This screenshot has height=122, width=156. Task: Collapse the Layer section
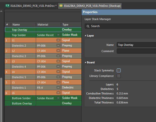pos(85,36)
